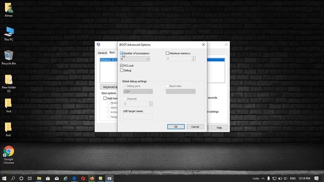The image size is (324, 182).
Task: Increase the Maximum memory spinner value
Action: click(x=193, y=57)
